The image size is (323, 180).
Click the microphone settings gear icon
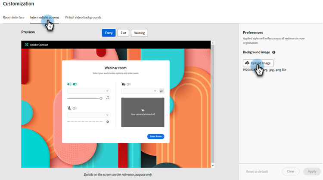click(108, 122)
